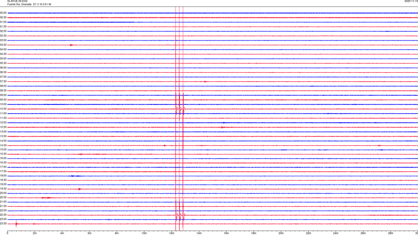Click the 16m tick on the time axis

coord(226,233)
